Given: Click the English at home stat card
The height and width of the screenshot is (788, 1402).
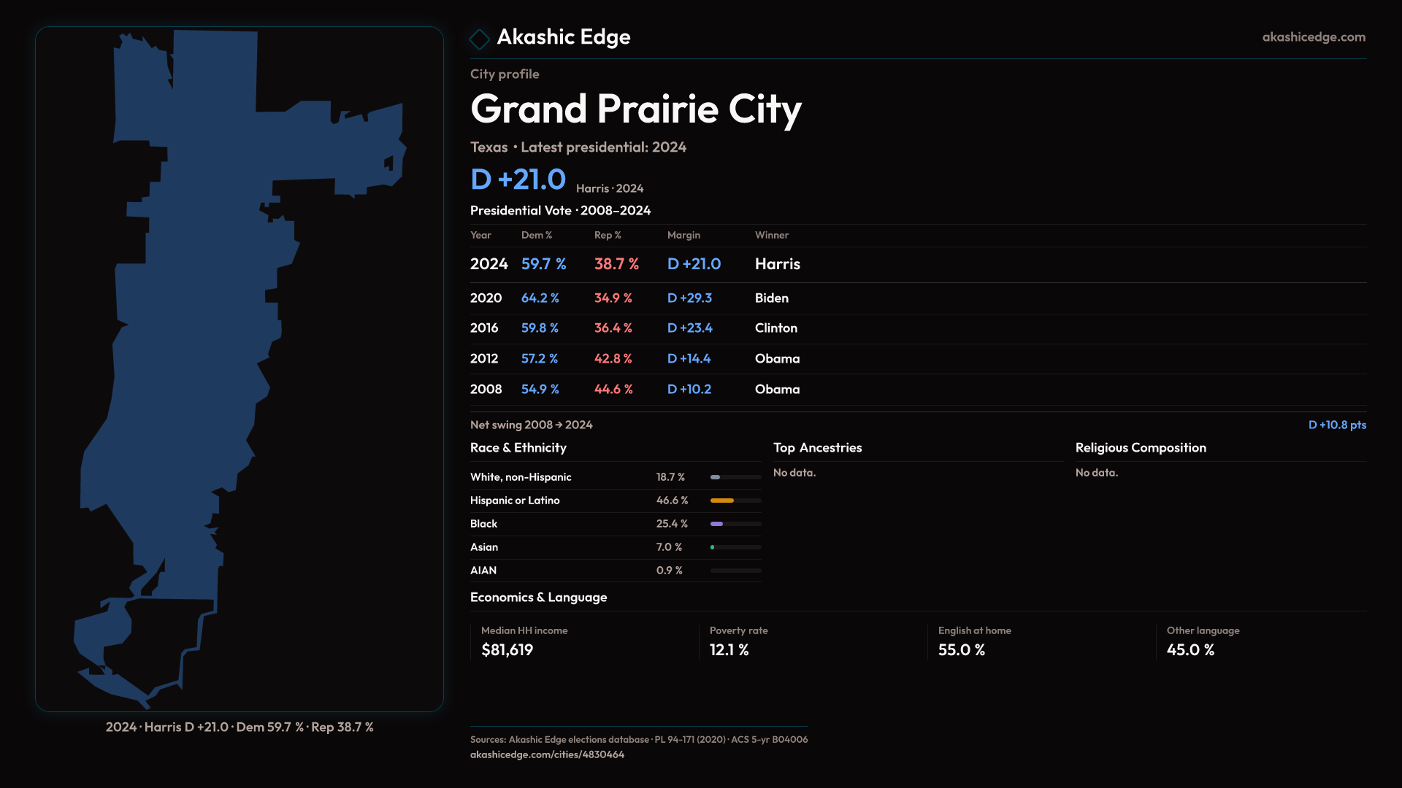Looking at the screenshot, I should tap(974, 641).
